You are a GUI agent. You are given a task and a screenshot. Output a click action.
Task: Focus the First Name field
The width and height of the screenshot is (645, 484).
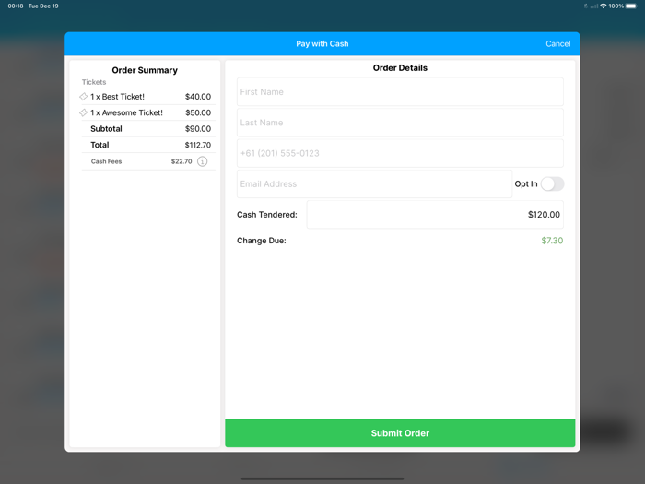click(x=400, y=92)
